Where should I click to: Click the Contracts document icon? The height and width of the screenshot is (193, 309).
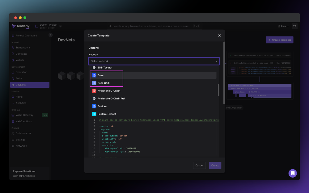click(13, 54)
